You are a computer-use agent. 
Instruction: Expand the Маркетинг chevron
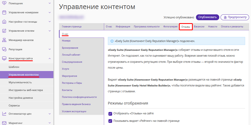pos(50,123)
